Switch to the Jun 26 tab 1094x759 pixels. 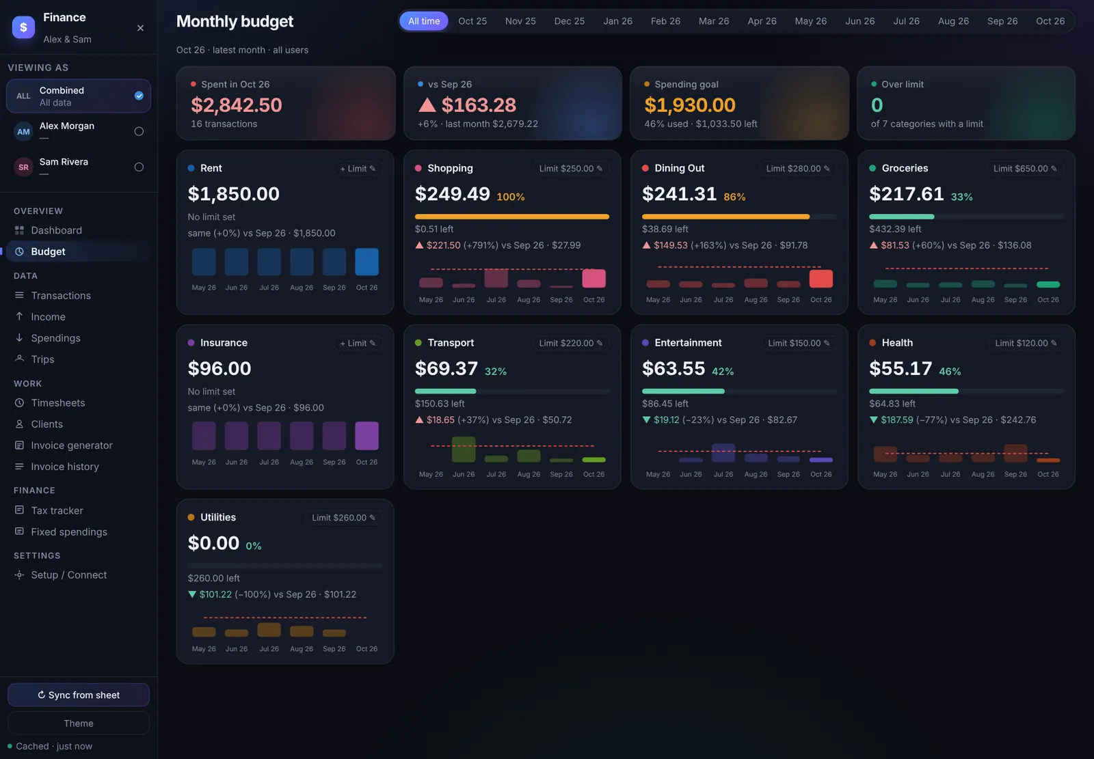(x=859, y=21)
